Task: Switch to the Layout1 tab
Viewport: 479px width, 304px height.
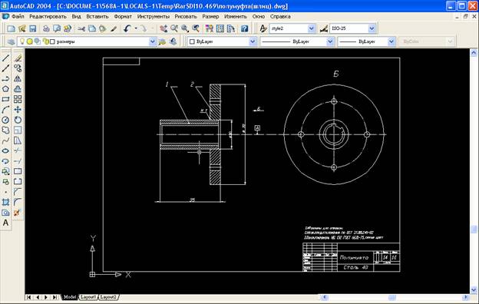Action: [x=88, y=297]
